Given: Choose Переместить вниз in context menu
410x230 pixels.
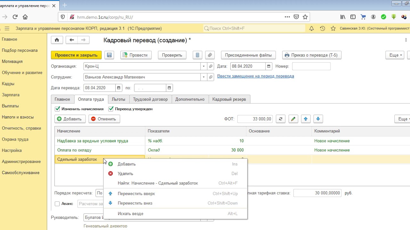Looking at the screenshot, I should pyautogui.click(x=175, y=203).
